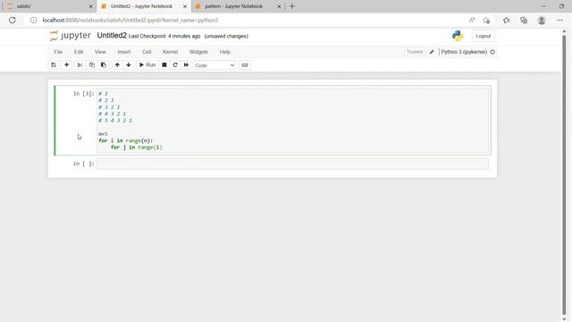Image resolution: width=572 pixels, height=322 pixels.
Task: Copy selected cells icon in toolbar
Action: click(91, 65)
